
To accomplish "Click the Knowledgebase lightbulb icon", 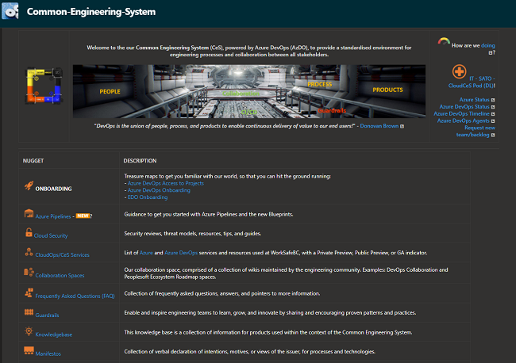I will click(29, 331).
